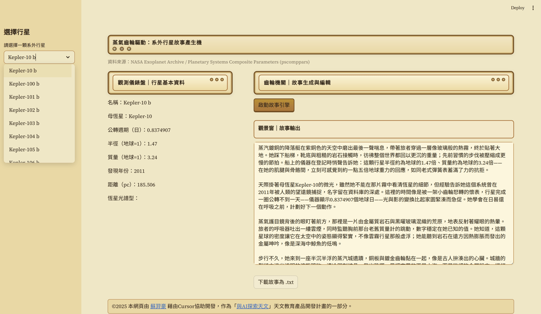This screenshot has height=314, width=541.
Task: Click the rivet dots on 觀測儀錶盤 panel
Action: [x=217, y=80]
